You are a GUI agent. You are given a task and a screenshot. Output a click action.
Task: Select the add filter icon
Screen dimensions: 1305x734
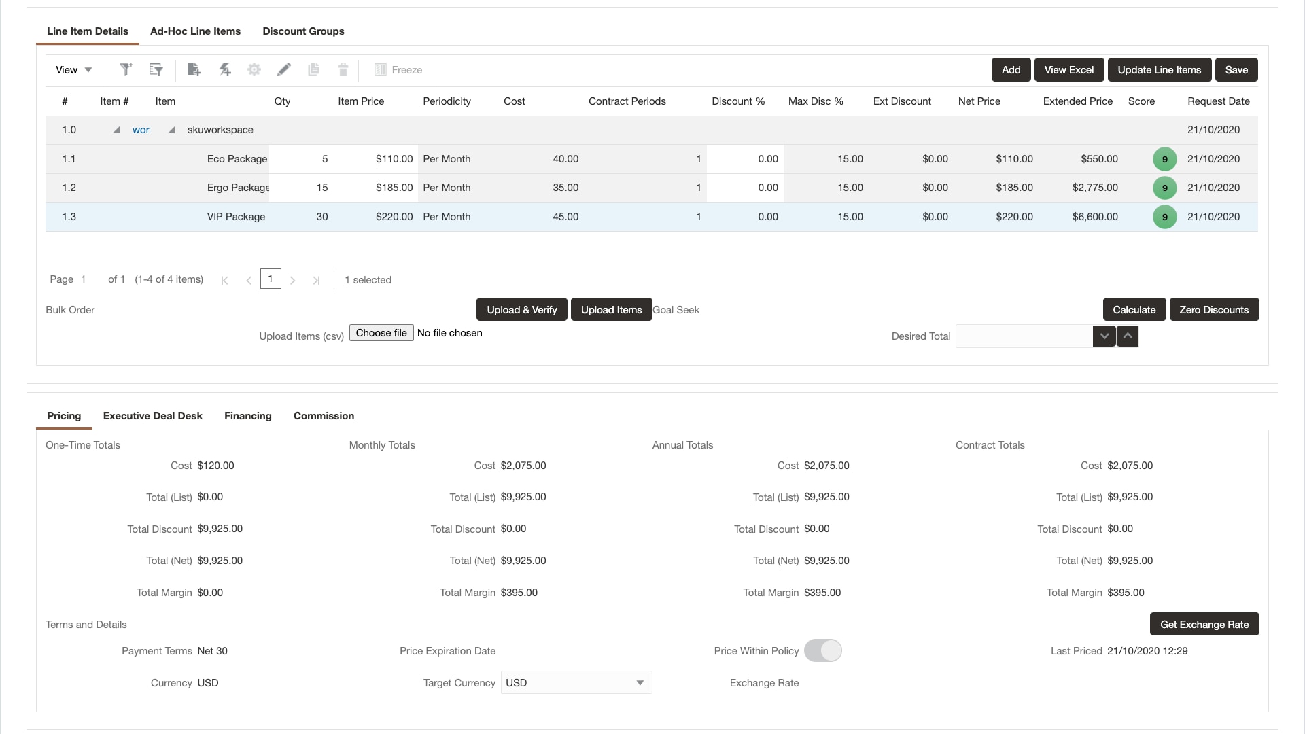click(x=126, y=69)
